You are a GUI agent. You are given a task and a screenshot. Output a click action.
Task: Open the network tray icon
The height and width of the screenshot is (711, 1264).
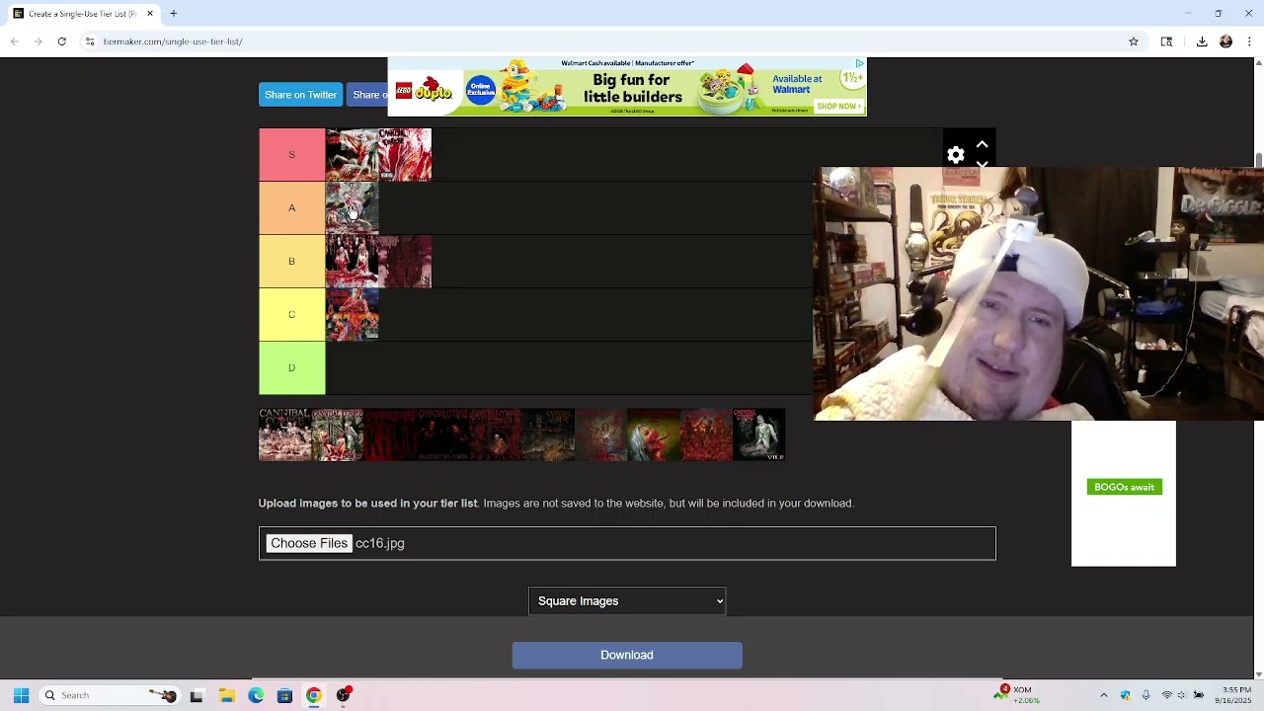[x=1167, y=695]
